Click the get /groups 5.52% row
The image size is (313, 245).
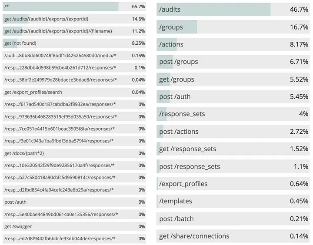233,79
